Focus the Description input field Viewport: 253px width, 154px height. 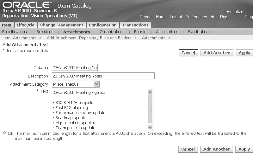[x=103, y=76]
